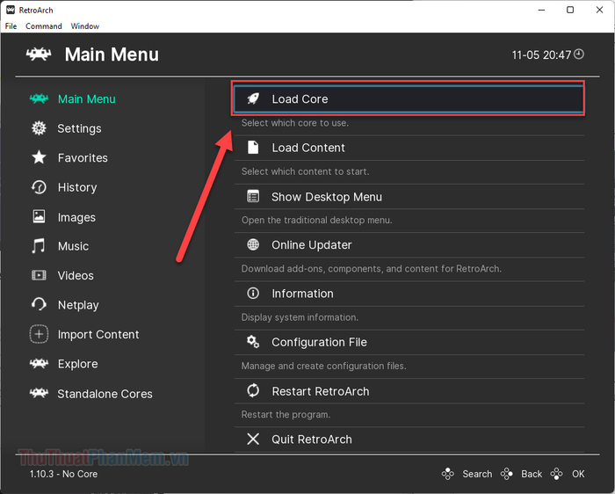The height and width of the screenshot is (494, 615).
Task: Open the Information entry
Action: coord(409,294)
